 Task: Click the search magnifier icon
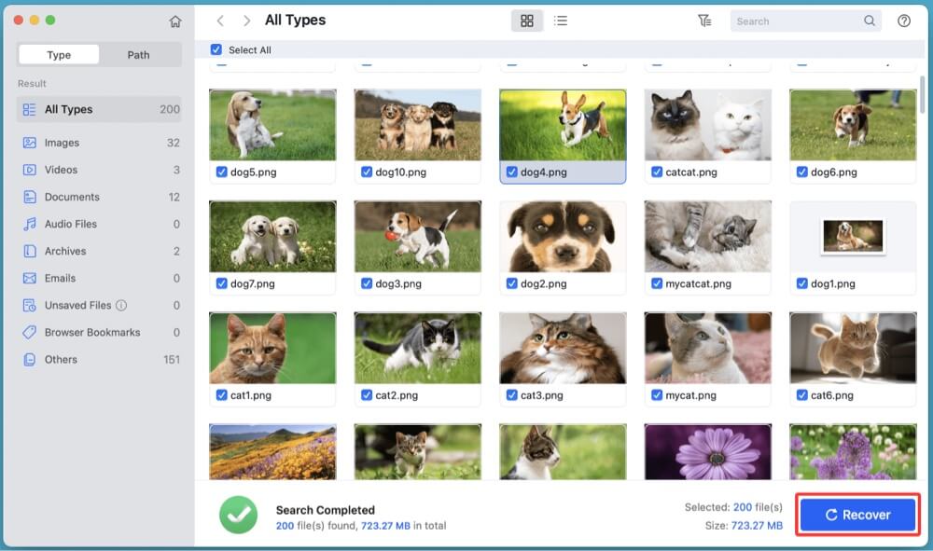870,21
